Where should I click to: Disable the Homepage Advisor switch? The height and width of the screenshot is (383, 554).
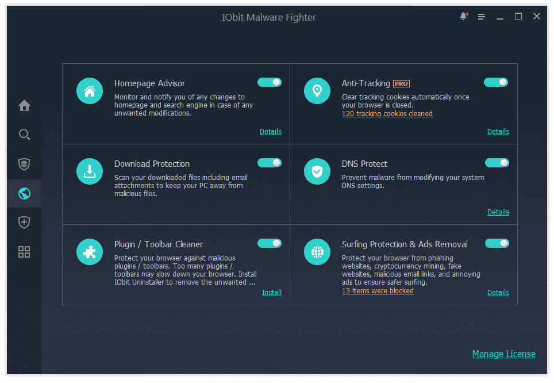[270, 82]
